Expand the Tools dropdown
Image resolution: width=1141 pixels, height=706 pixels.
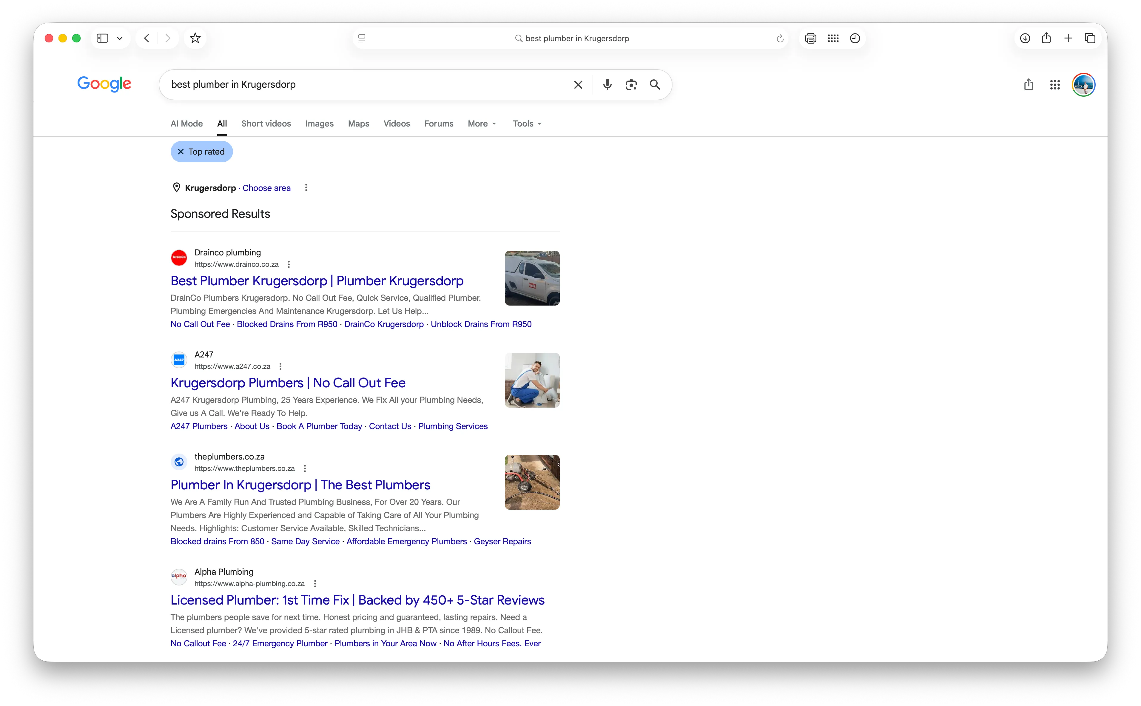pyautogui.click(x=527, y=124)
